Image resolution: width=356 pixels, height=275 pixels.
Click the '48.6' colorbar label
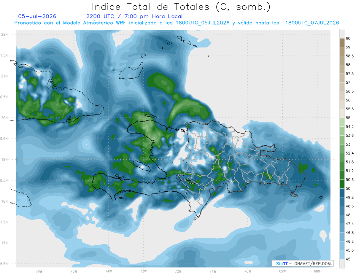350,206
